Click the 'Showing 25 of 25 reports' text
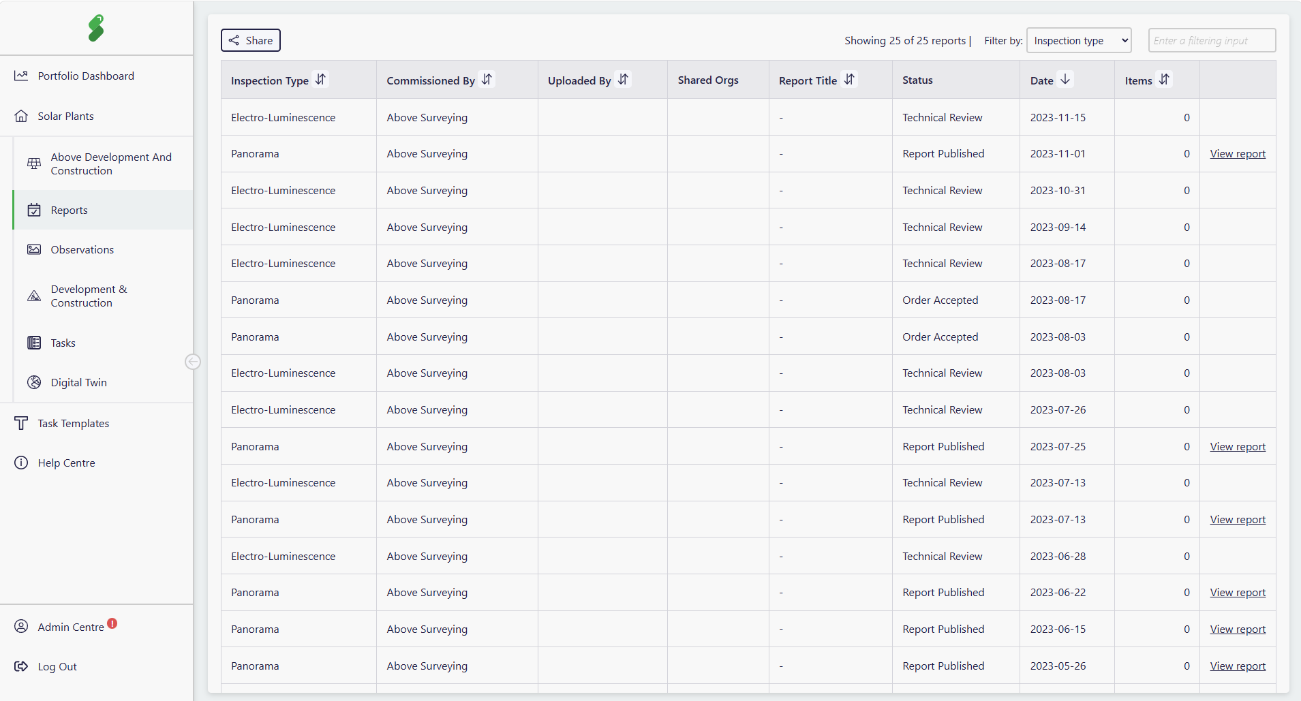 pos(905,40)
